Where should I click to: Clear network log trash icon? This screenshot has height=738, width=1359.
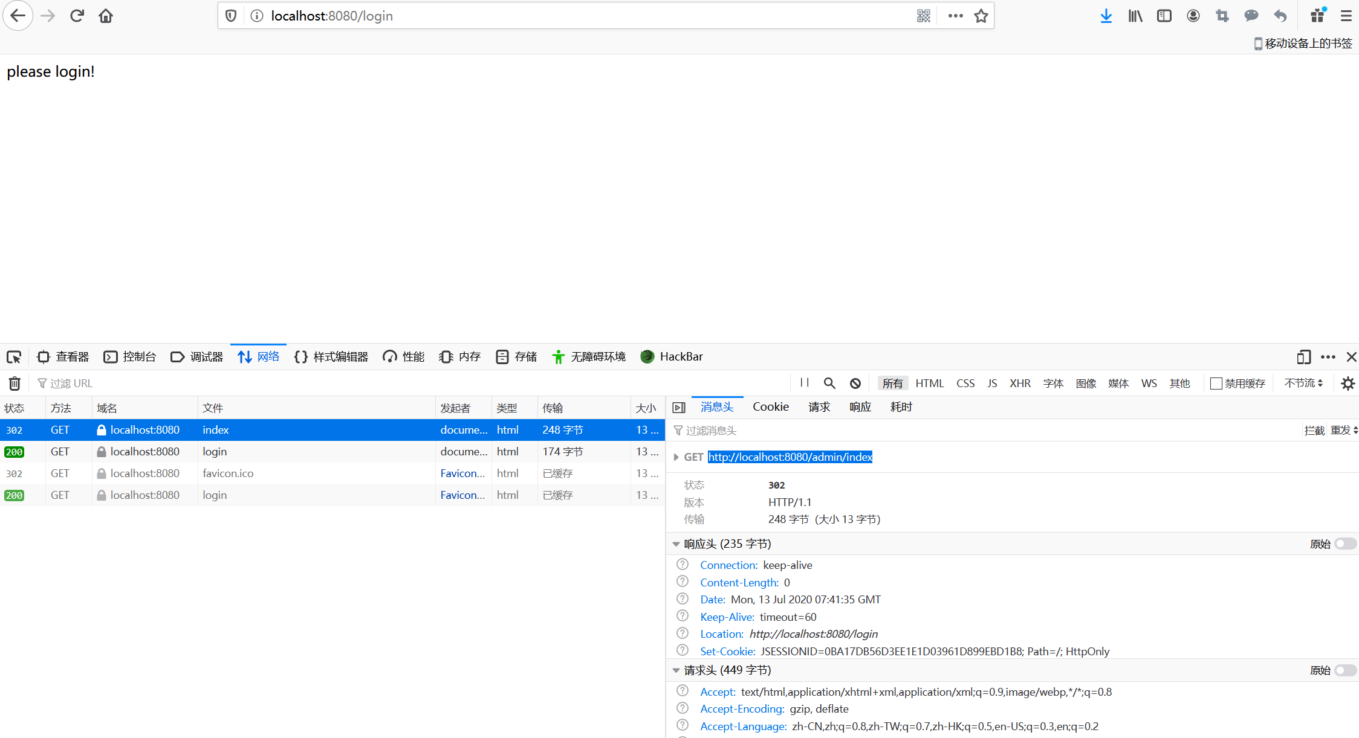point(15,383)
